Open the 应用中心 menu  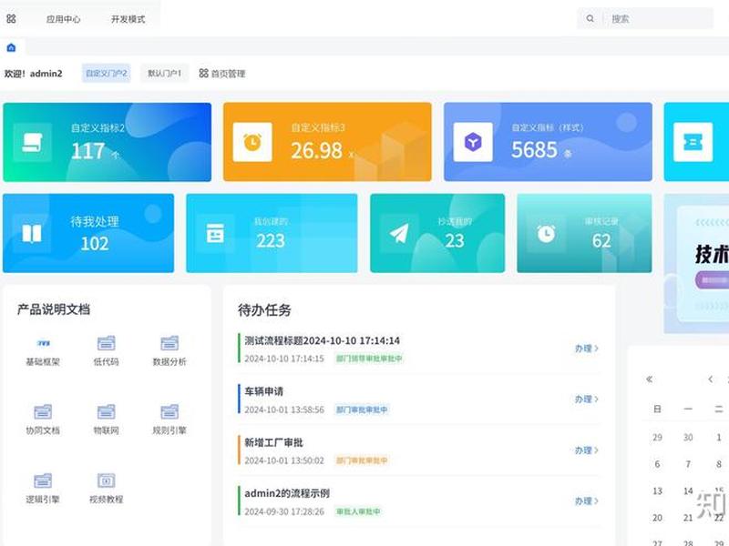click(x=63, y=19)
